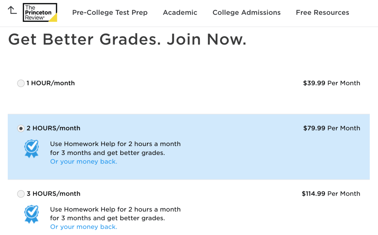Click the money back link under 3 HOURS plan
This screenshot has height=235, width=378.
83,227
